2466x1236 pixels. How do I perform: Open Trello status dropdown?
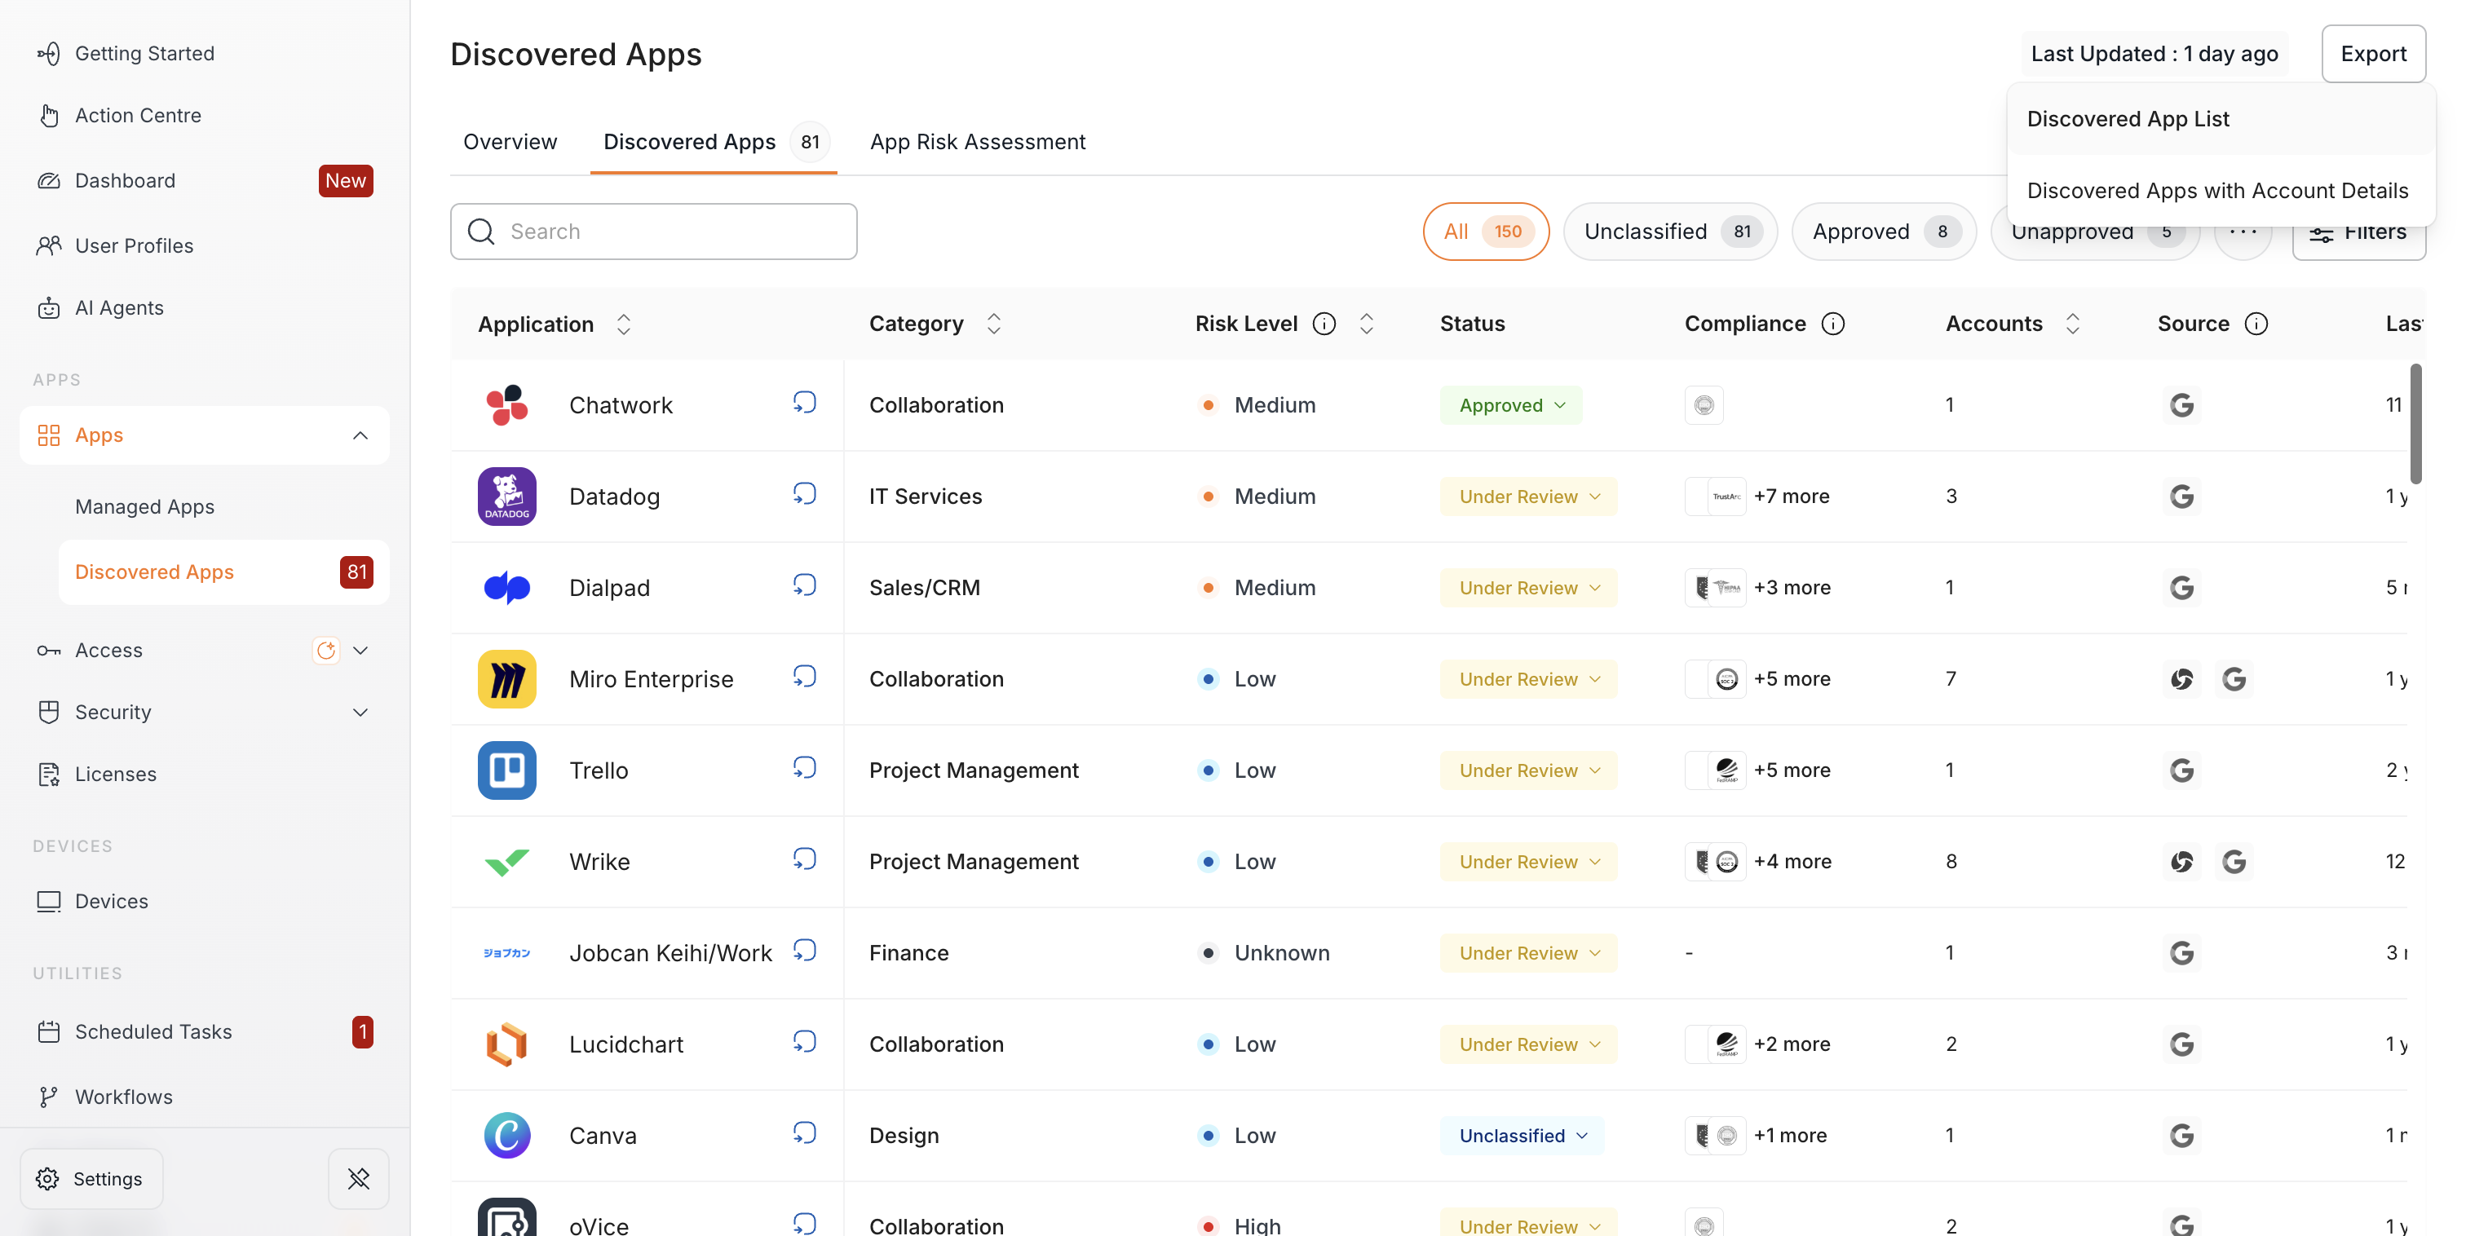click(1529, 770)
